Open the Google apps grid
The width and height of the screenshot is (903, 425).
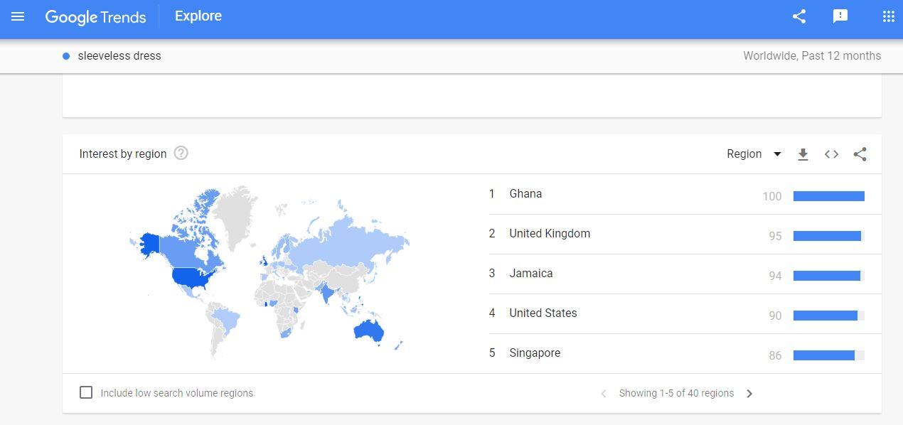(x=888, y=16)
